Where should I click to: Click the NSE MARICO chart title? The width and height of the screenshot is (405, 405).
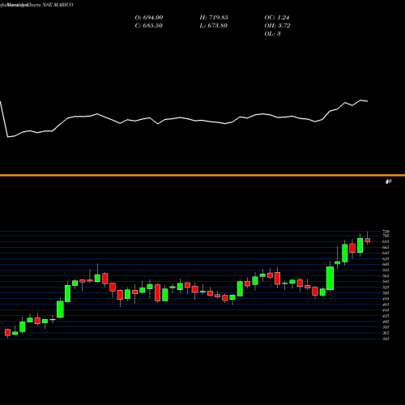coord(58,5)
